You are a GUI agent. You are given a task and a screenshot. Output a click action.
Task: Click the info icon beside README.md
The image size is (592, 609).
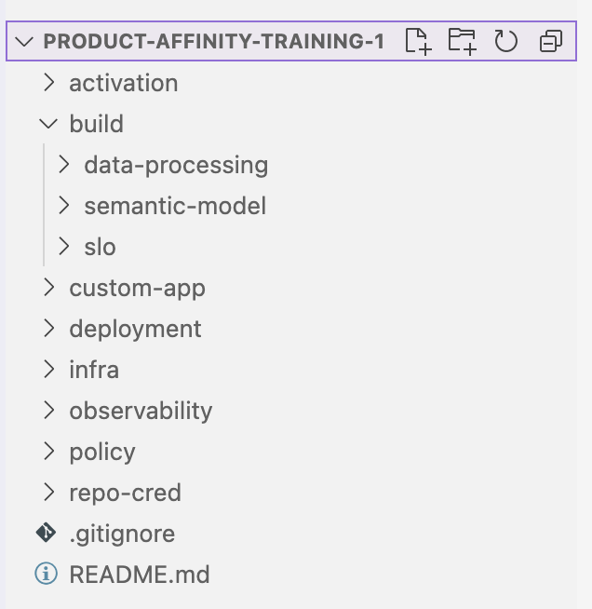point(47,574)
